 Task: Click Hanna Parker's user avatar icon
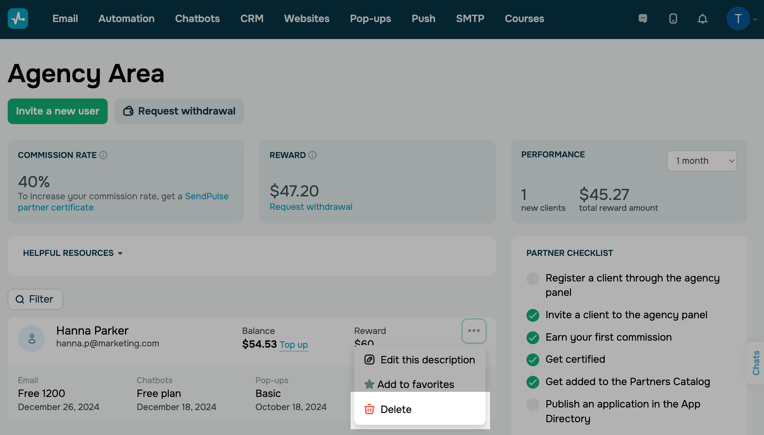[x=31, y=338]
